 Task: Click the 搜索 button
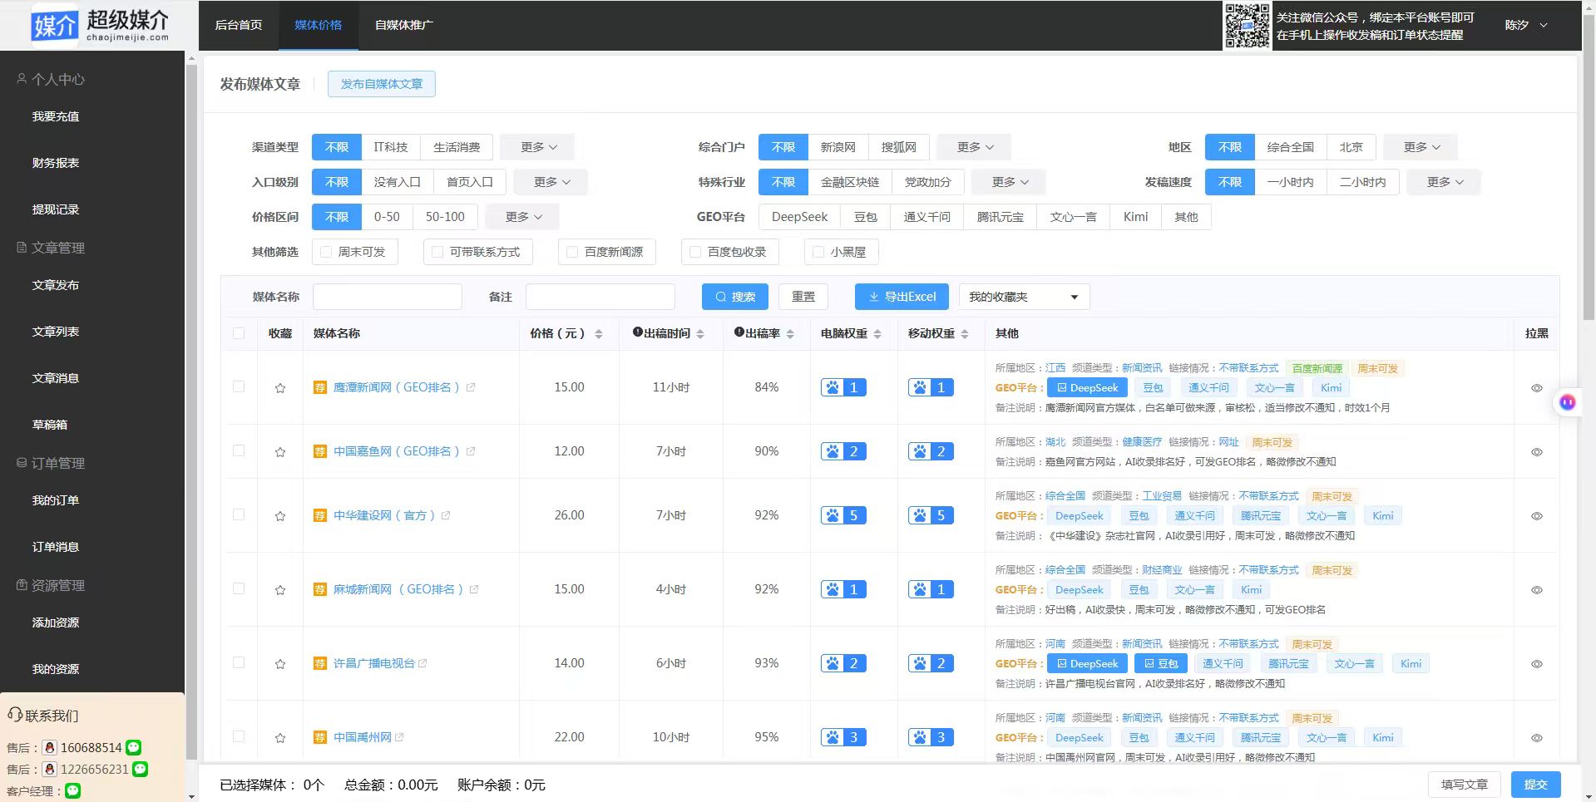pos(735,297)
